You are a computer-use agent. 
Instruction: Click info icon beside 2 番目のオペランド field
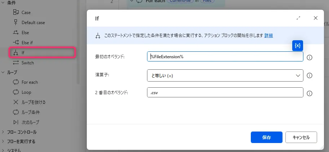tap(309, 93)
